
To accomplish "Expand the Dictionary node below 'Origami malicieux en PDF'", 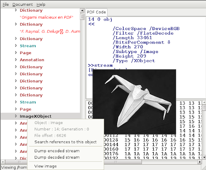I will point(16,24).
